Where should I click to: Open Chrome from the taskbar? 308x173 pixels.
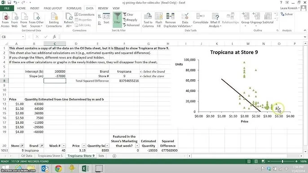click(x=58, y=169)
